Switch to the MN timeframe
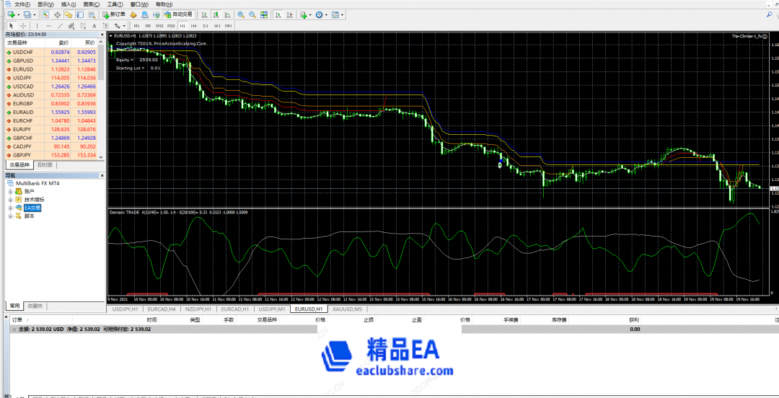 [x=228, y=25]
